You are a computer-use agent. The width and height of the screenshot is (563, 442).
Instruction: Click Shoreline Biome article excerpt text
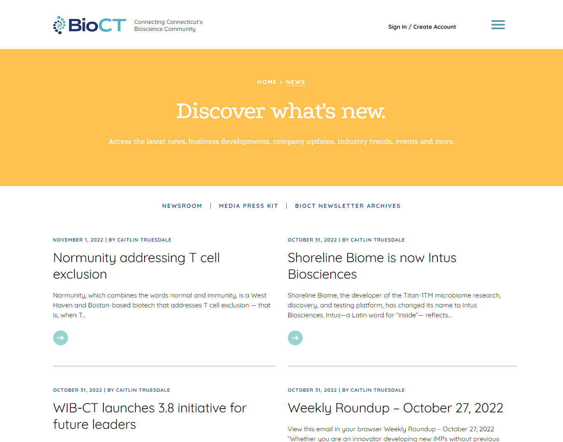point(394,305)
